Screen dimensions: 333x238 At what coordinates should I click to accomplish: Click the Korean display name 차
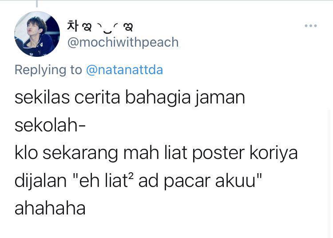click(x=73, y=26)
